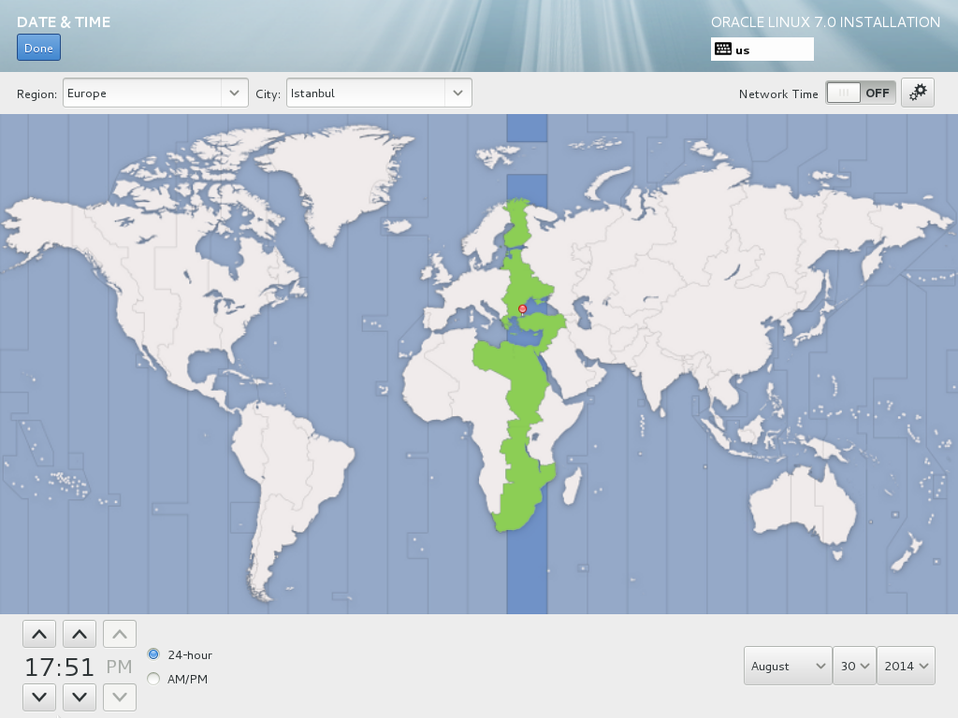Viewport: 958px width, 718px height.
Task: Open the day dropdown showing 30
Action: point(854,666)
